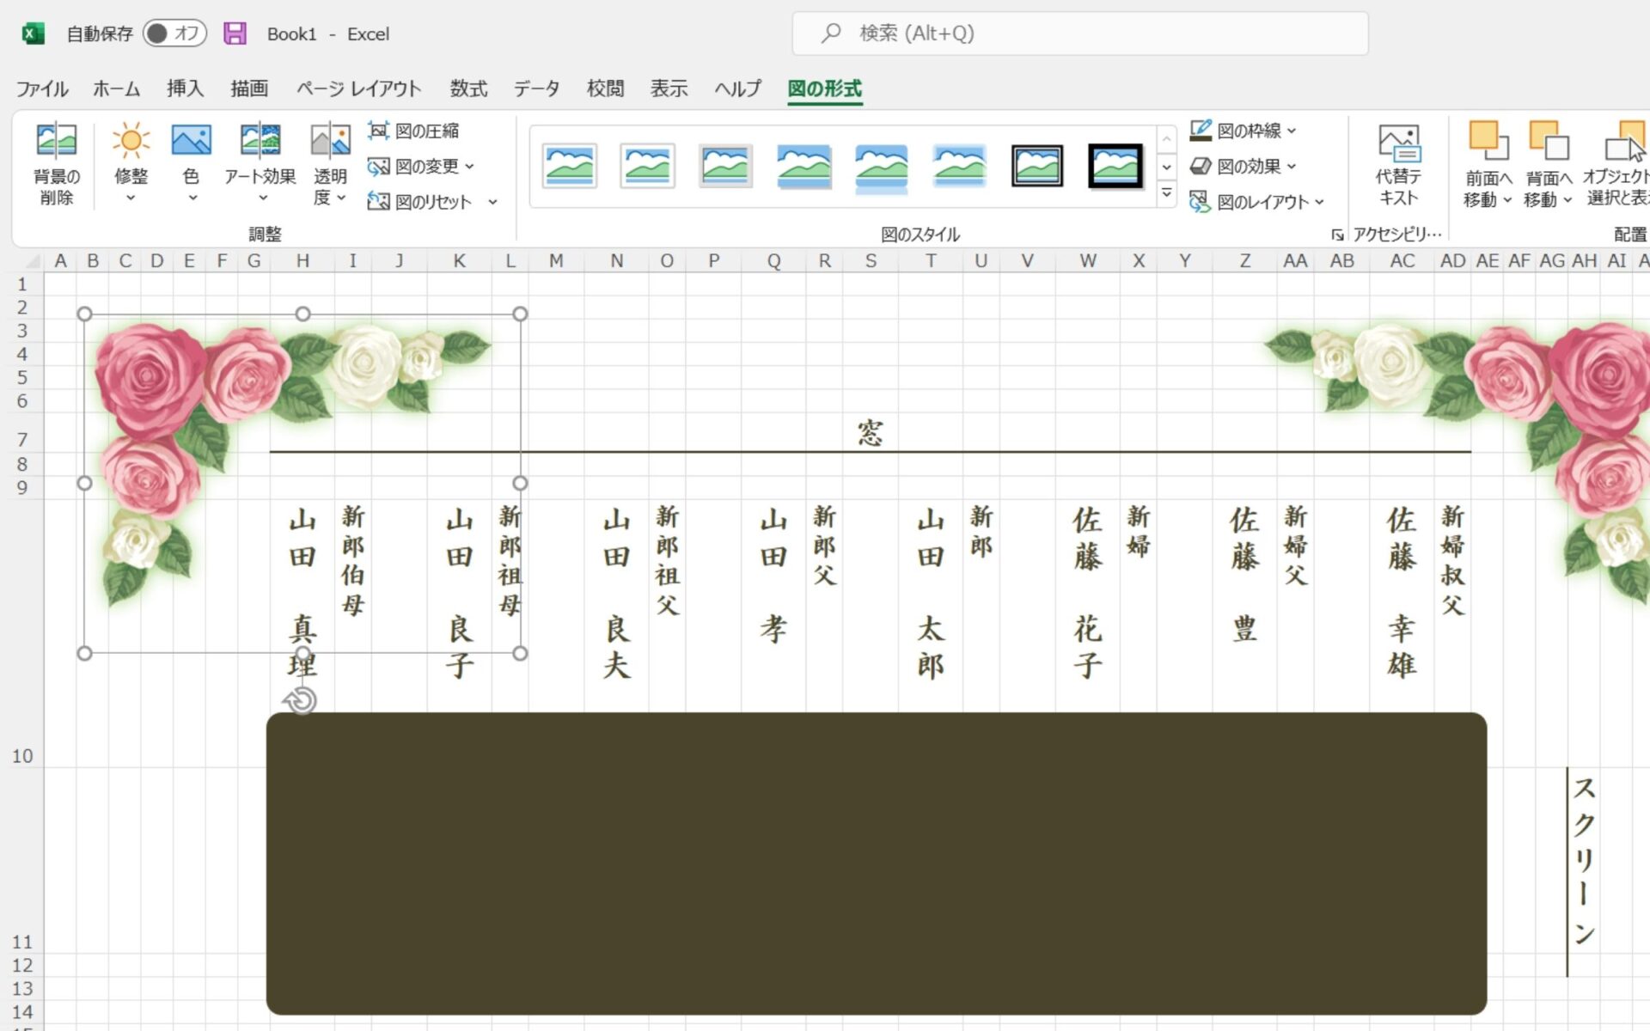
Task: Select the dark brown rounded rectangle shape
Action: [x=876, y=863]
